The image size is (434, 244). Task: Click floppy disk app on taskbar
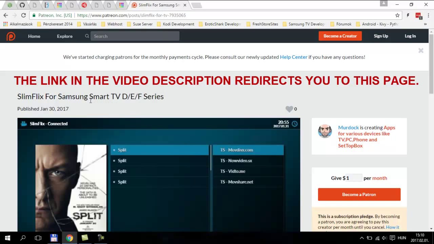tap(54, 238)
